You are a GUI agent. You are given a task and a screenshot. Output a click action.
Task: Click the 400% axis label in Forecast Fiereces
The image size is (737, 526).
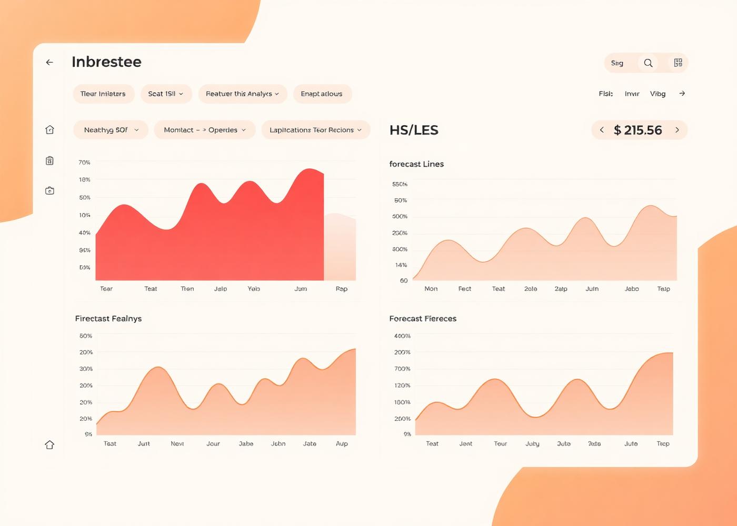point(402,336)
